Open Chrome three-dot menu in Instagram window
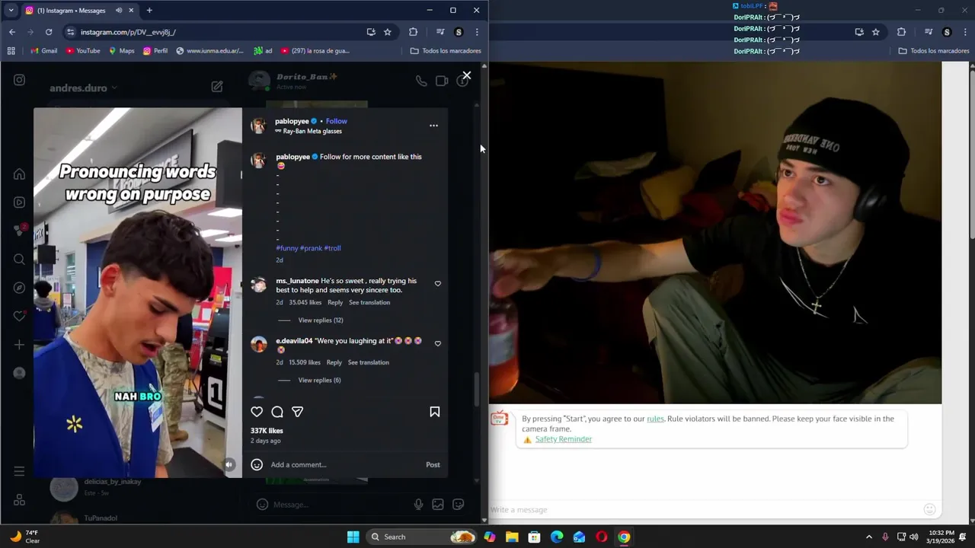Viewport: 975px width, 548px height. tap(477, 32)
